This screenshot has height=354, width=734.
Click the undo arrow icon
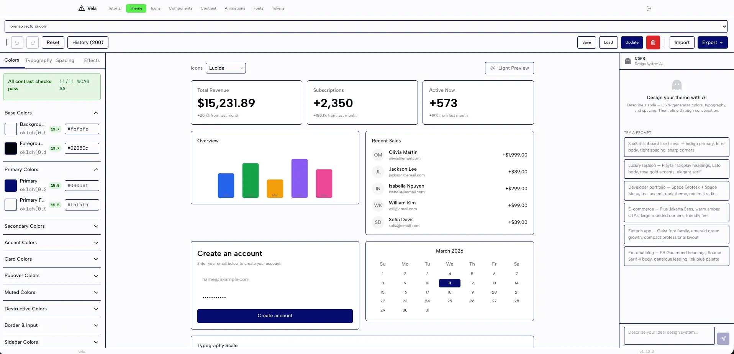click(x=17, y=42)
